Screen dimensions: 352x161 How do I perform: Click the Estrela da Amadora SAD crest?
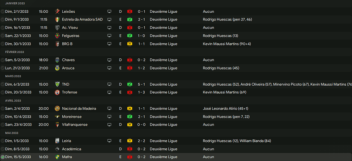[58, 20]
